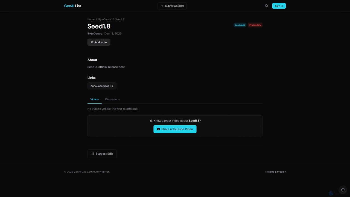This screenshot has height=197, width=350.
Task: Click the footer copyright text
Action: pyautogui.click(x=87, y=172)
